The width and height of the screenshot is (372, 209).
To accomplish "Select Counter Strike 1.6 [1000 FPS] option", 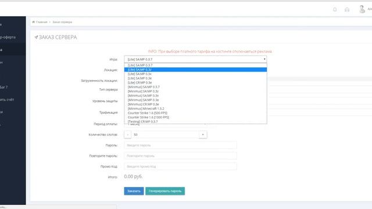I will [195, 117].
